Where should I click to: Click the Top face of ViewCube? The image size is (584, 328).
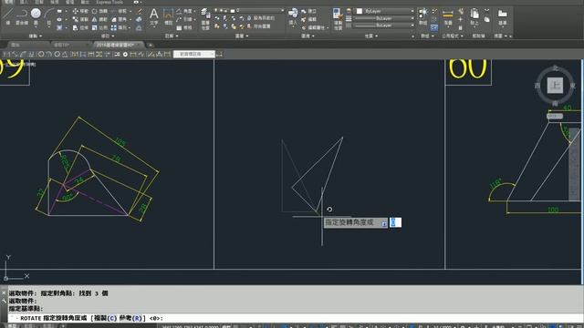555,85
